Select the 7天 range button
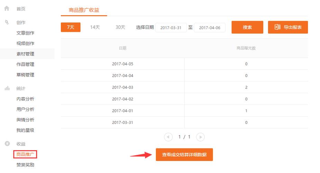 click(71, 27)
